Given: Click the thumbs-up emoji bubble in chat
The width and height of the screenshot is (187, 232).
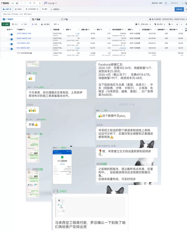Looking at the screenshot, I should (31, 78).
